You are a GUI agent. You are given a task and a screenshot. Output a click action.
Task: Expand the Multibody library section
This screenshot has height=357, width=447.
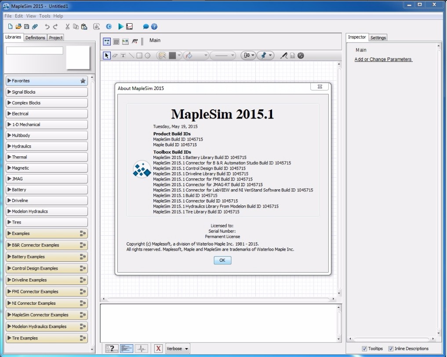(x=47, y=135)
